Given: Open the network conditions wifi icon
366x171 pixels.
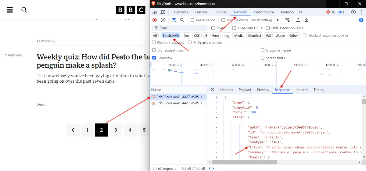Looking at the screenshot, I should [287, 20].
